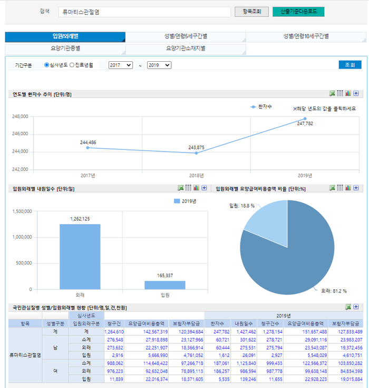The height and width of the screenshot is (388, 369).
Task: Click the search field containing 류마티스관절염
Action: (143, 12)
